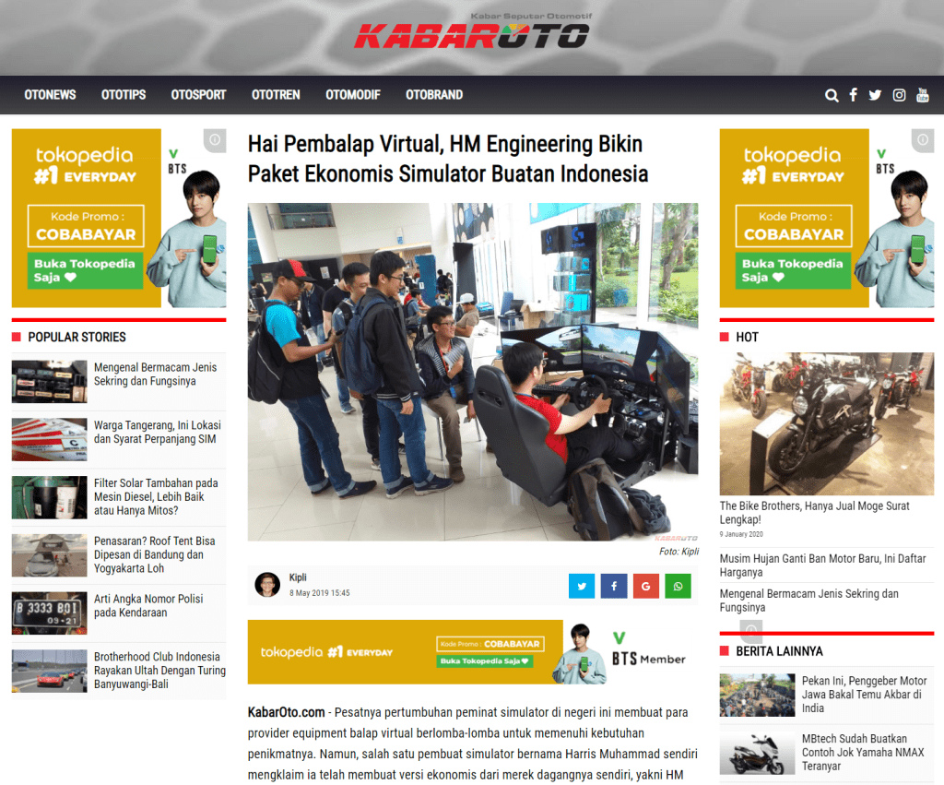The height and width of the screenshot is (785, 944).
Task: Click 'Buka Tokopedia Saja' in right ad
Action: (794, 270)
